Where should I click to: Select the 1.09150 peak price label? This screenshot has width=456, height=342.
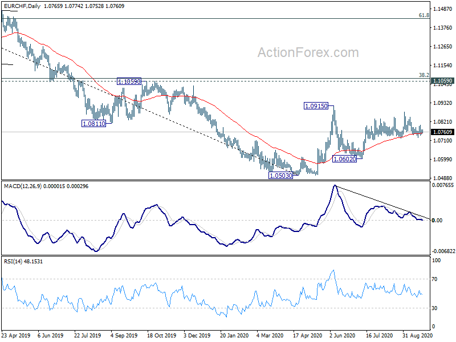tap(315, 106)
